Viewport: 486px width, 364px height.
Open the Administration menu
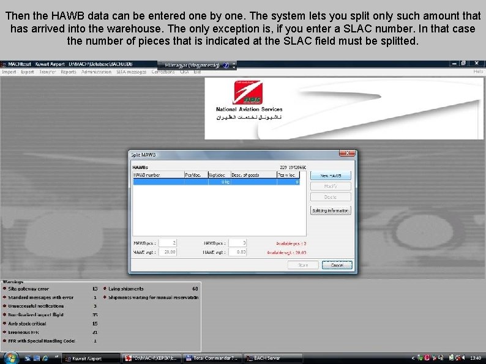point(96,72)
